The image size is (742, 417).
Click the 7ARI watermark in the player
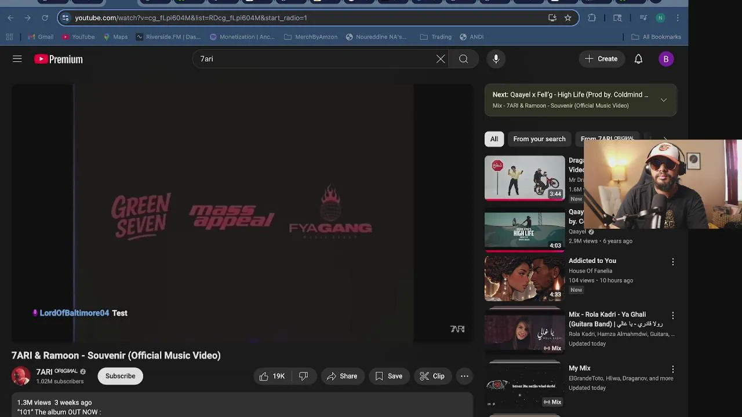point(457,329)
